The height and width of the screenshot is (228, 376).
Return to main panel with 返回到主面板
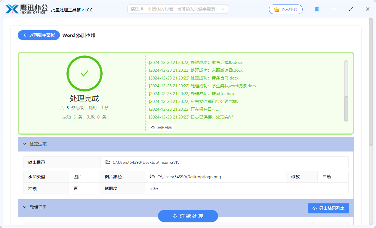pos(39,35)
